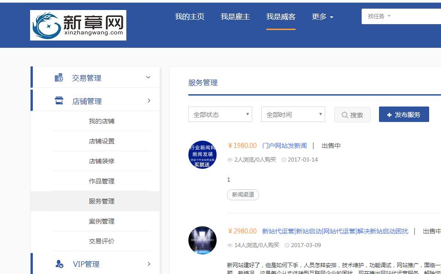Click the 发布服务 button
The height and width of the screenshot is (274, 441).
click(x=404, y=114)
